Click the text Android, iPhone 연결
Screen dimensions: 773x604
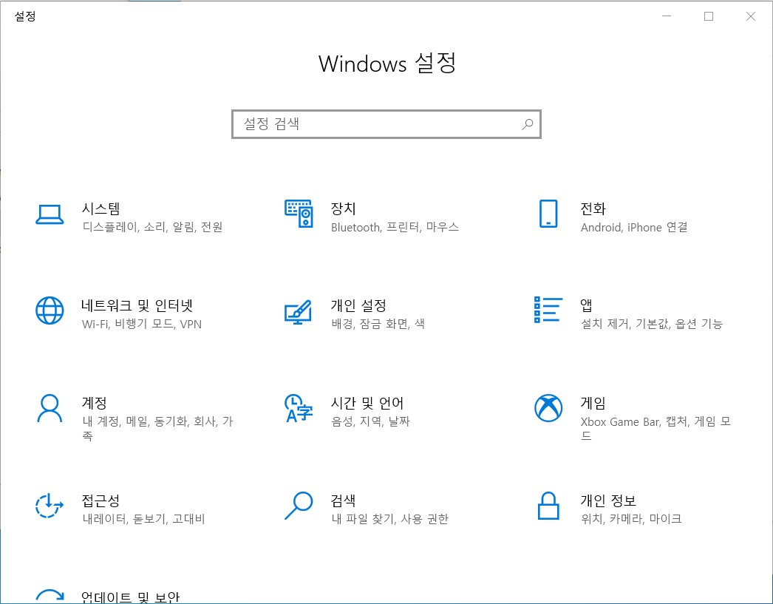[634, 227]
